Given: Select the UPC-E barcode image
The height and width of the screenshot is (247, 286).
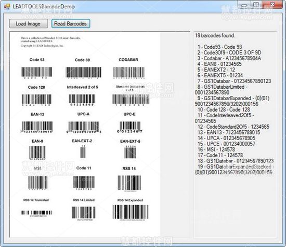Looking at the screenshot, I should (x=129, y=127).
